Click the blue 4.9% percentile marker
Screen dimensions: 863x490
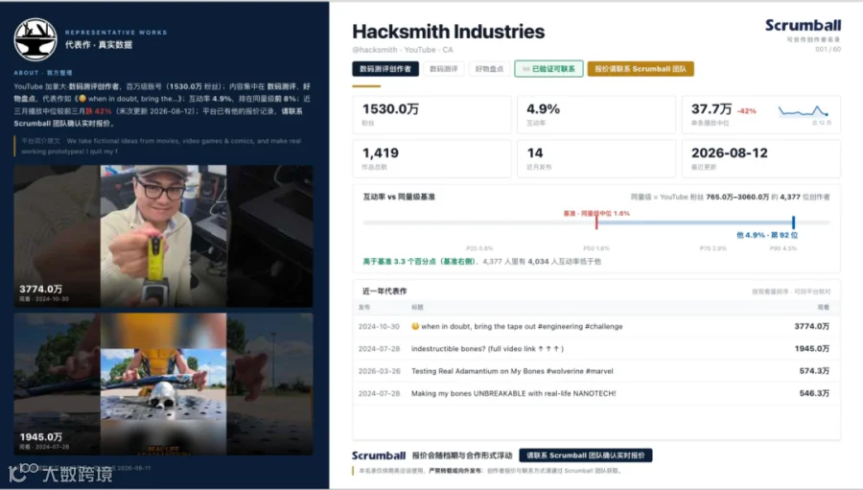click(793, 222)
